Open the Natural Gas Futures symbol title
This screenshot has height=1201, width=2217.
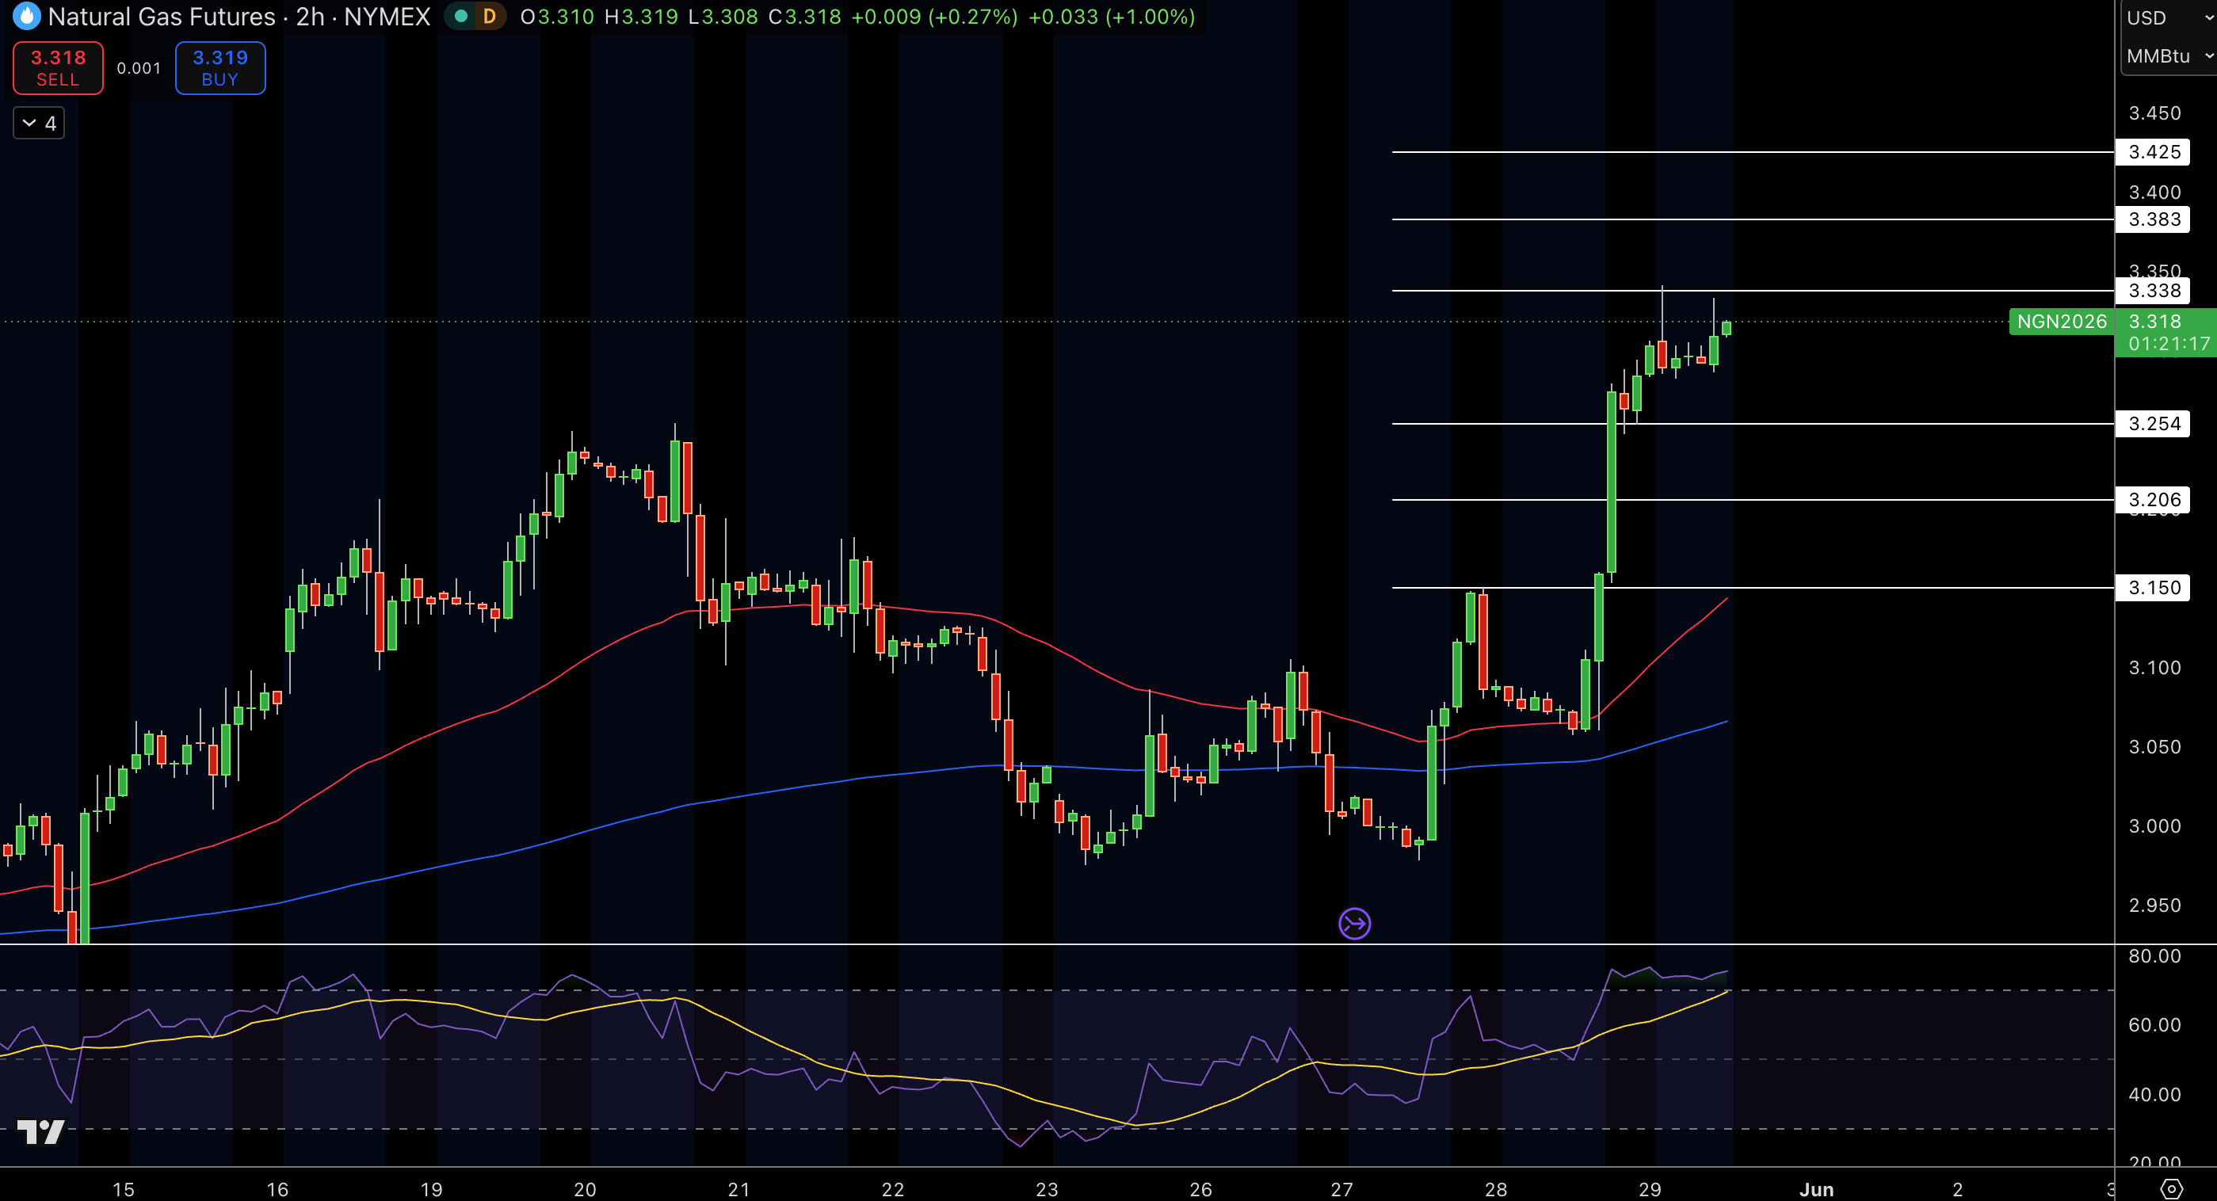point(239,17)
